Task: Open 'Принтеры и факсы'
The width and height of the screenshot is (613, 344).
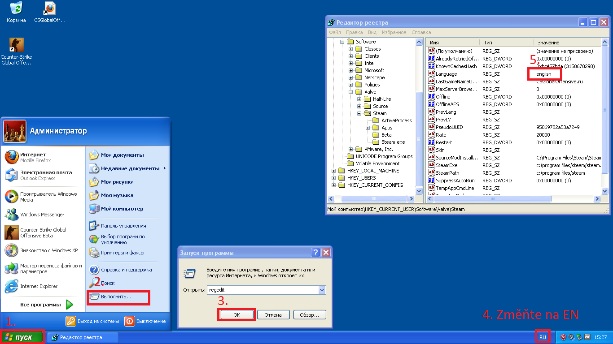Action: (x=127, y=253)
